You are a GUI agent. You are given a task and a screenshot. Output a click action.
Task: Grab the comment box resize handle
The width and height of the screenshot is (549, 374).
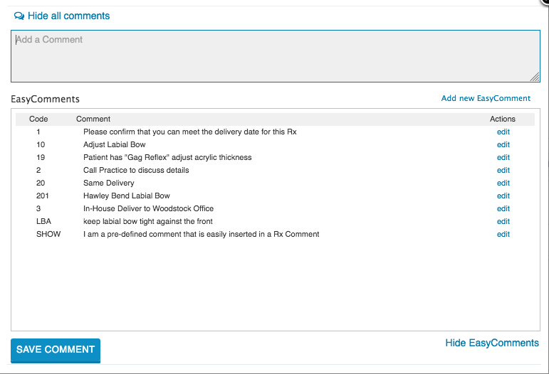coord(535,78)
